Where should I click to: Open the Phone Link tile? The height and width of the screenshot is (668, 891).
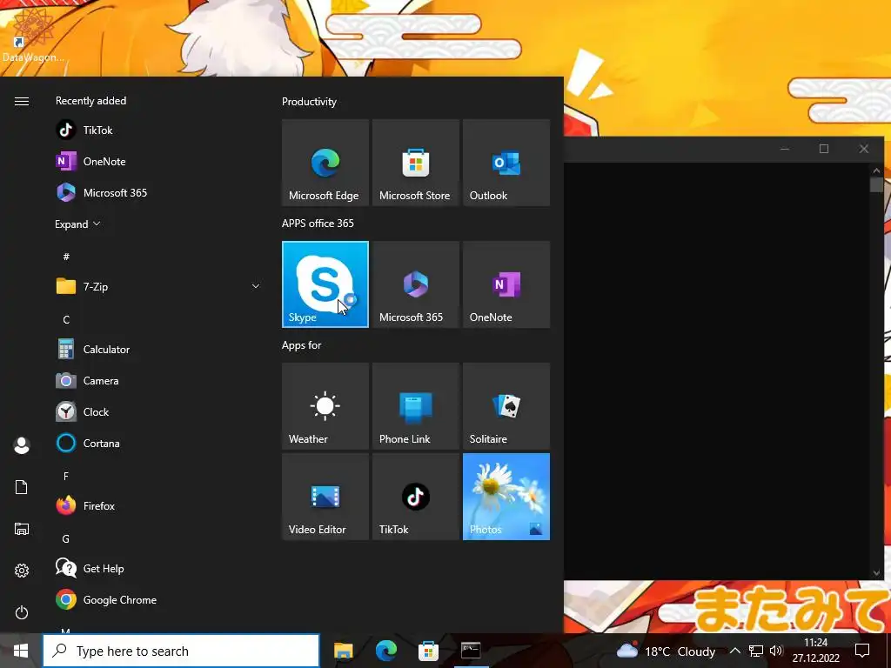(415, 406)
